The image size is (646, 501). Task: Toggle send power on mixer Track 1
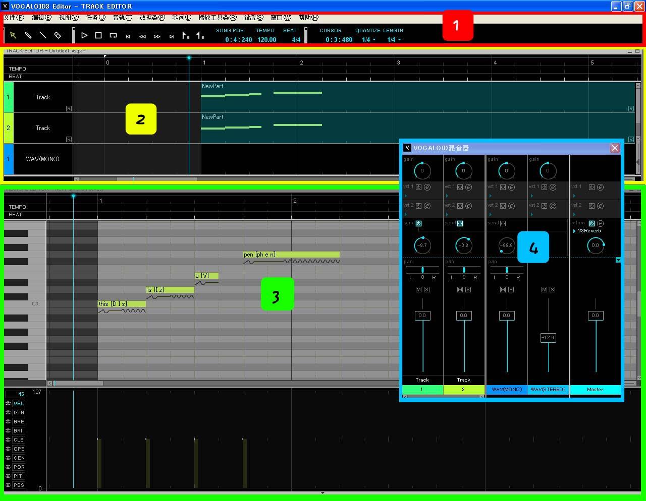click(419, 223)
